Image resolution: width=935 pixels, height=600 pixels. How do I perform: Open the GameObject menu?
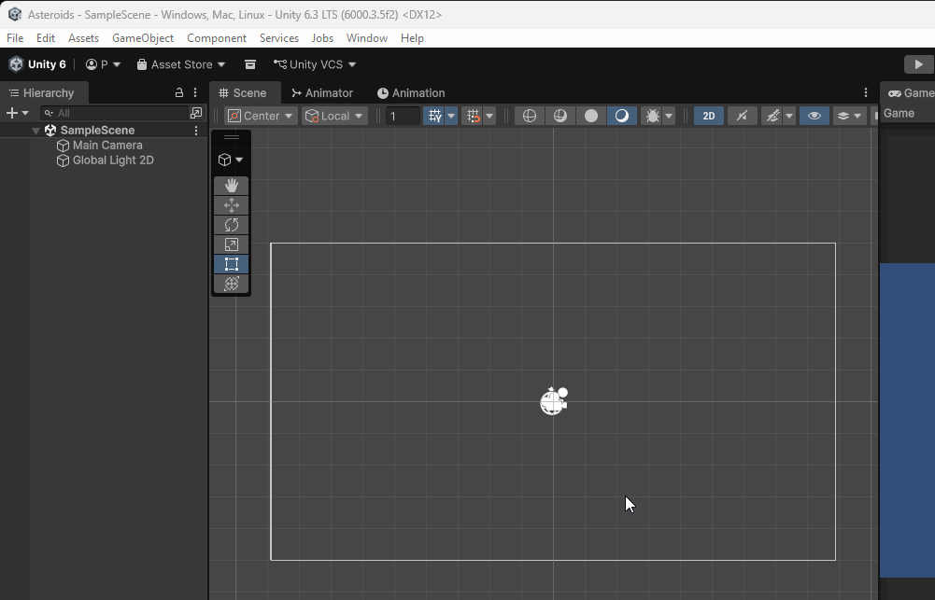[x=143, y=38]
